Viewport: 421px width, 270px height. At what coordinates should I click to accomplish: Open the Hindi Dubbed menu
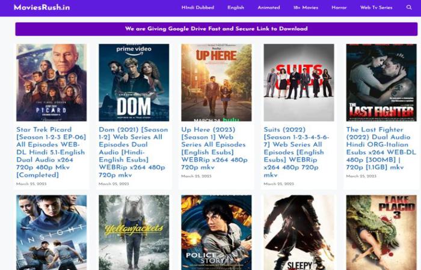pos(198,8)
